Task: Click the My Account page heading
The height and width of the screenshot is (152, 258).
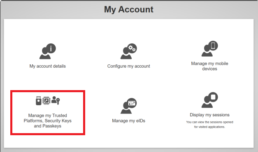Action: coord(129,9)
